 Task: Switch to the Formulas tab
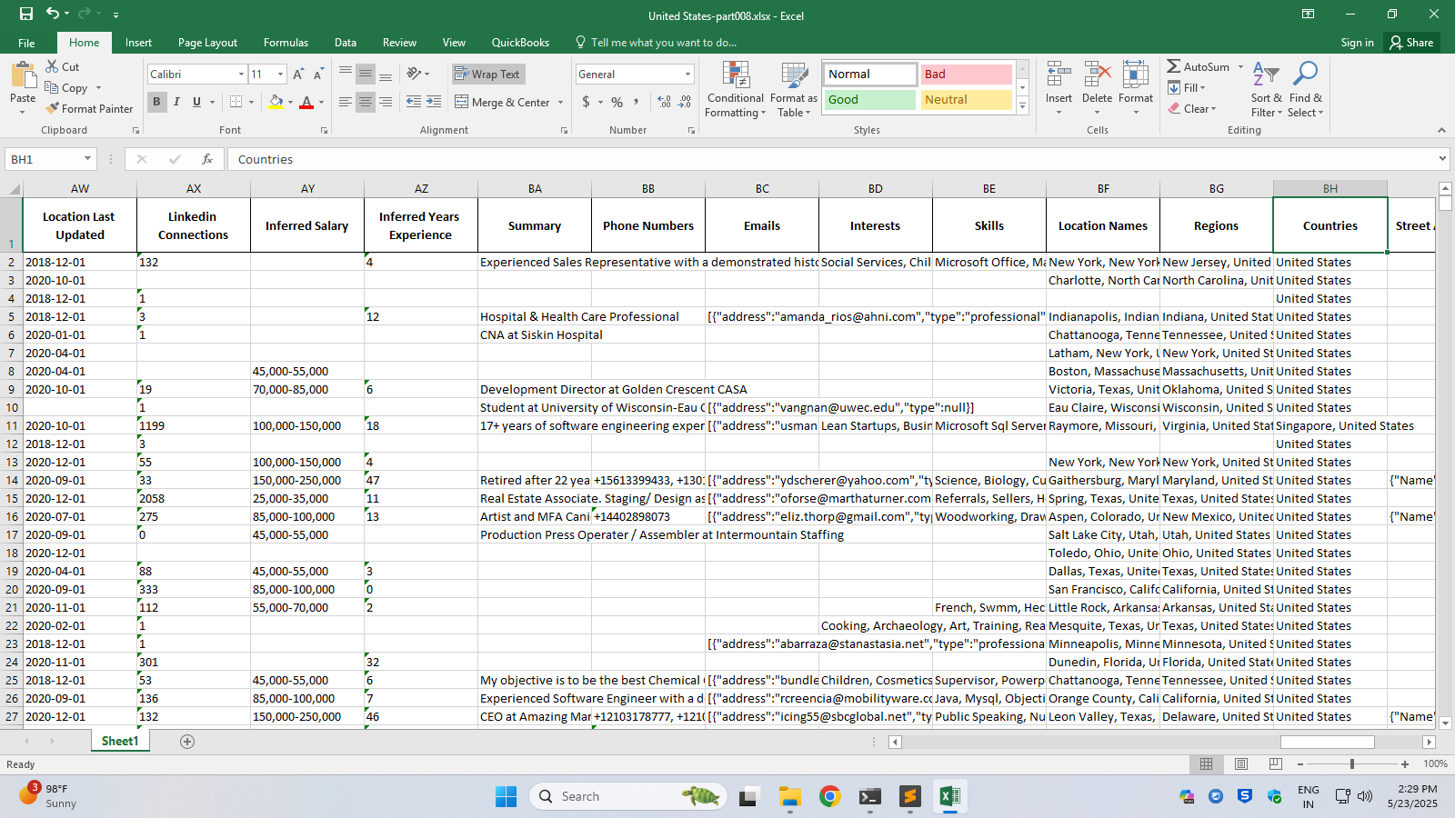(x=286, y=43)
